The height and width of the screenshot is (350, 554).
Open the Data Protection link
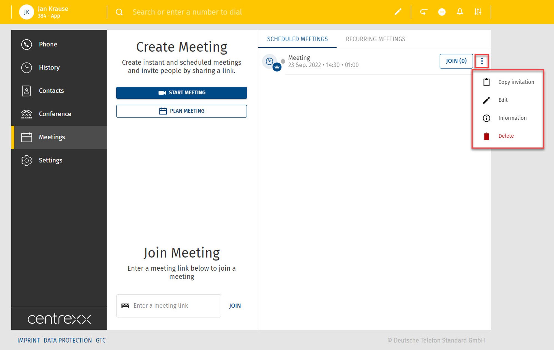68,340
